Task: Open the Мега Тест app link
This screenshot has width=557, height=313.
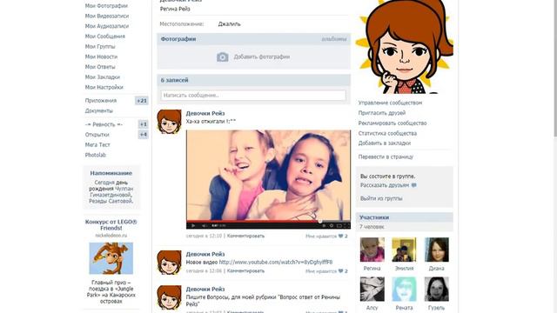Action: pyautogui.click(x=97, y=145)
